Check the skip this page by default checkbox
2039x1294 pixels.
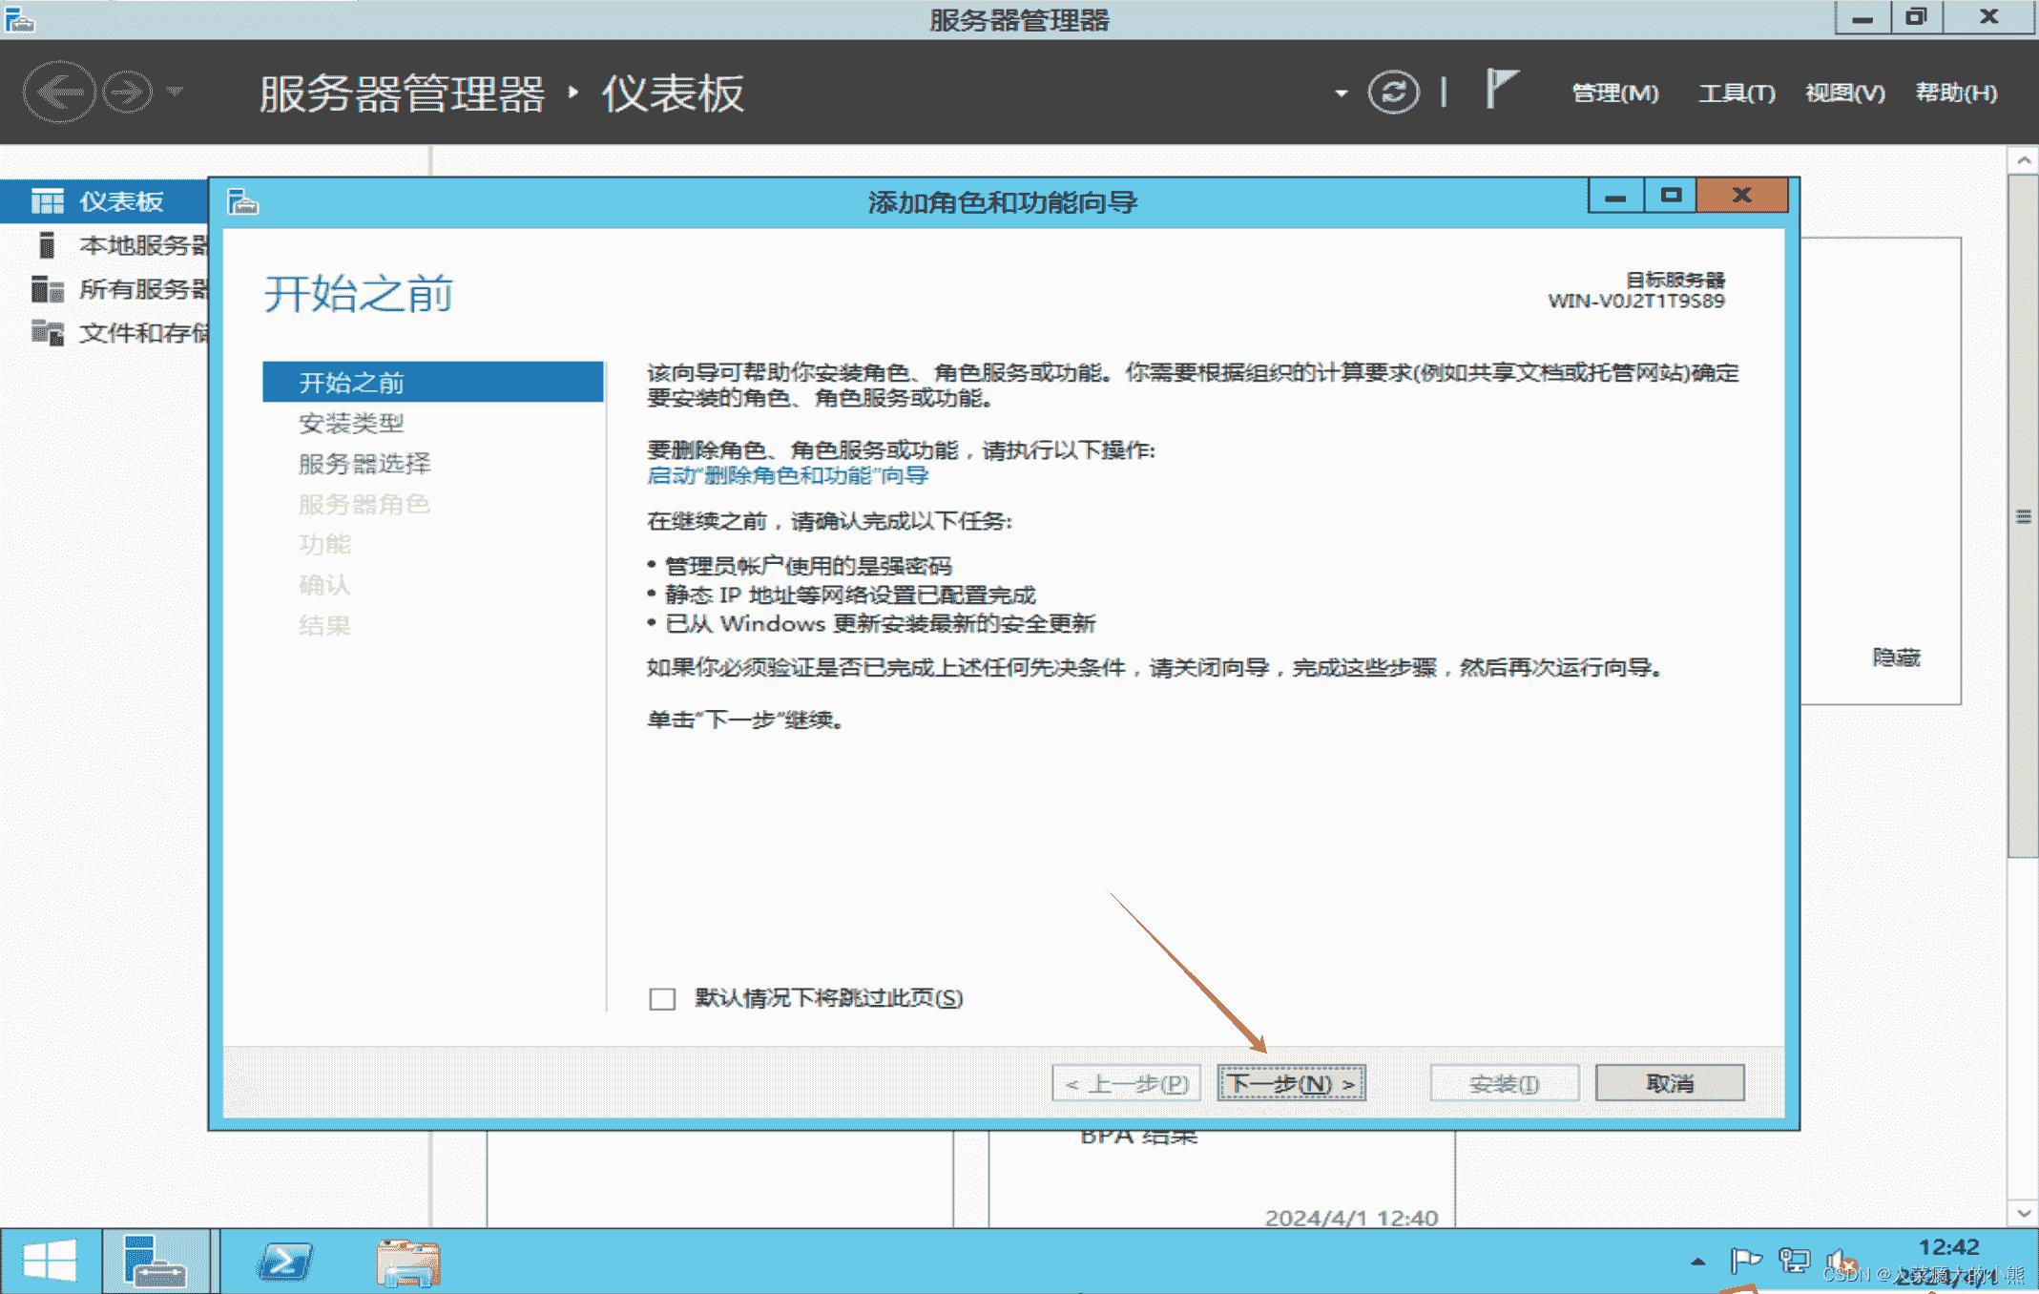662,998
